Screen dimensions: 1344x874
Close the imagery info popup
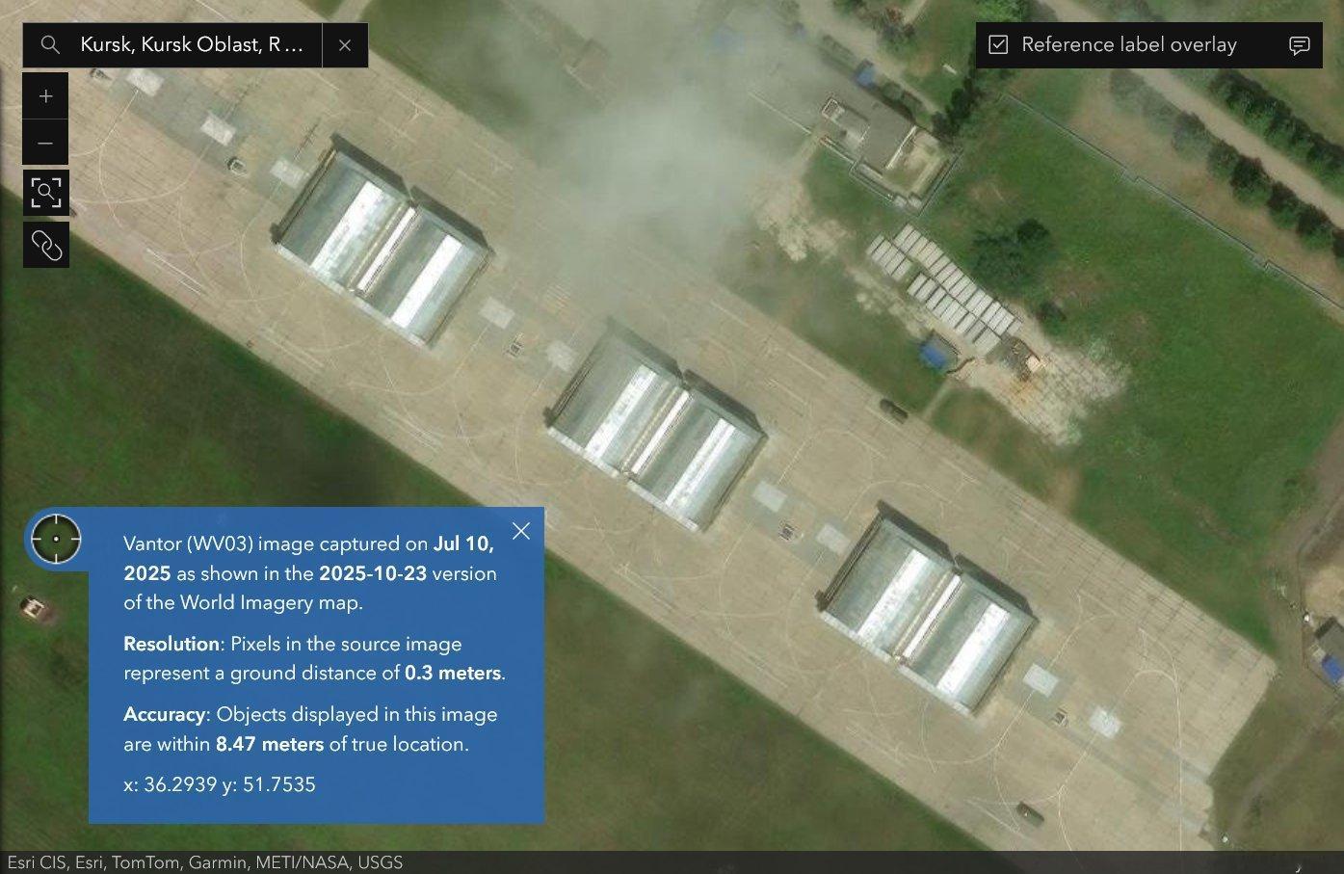521,531
